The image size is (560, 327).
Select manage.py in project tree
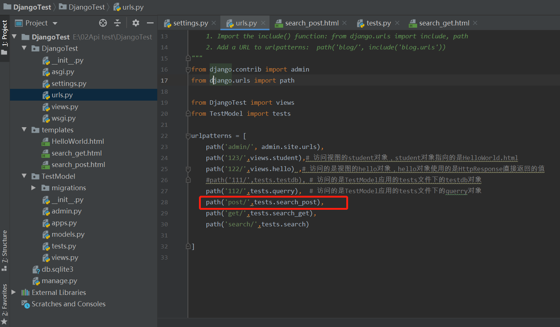tap(59, 281)
